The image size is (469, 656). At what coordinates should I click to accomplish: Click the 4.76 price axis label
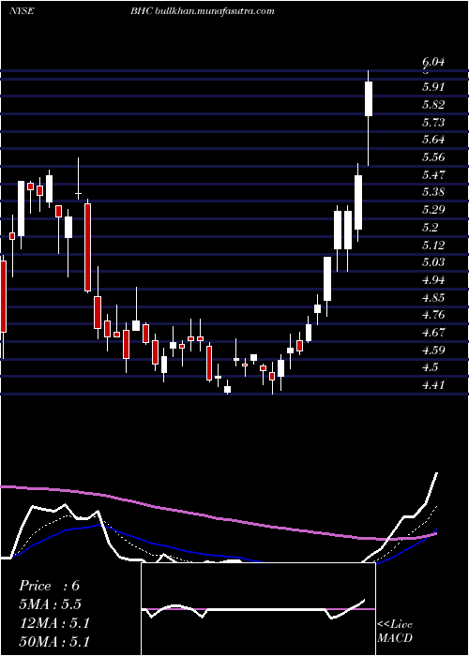[x=433, y=315]
